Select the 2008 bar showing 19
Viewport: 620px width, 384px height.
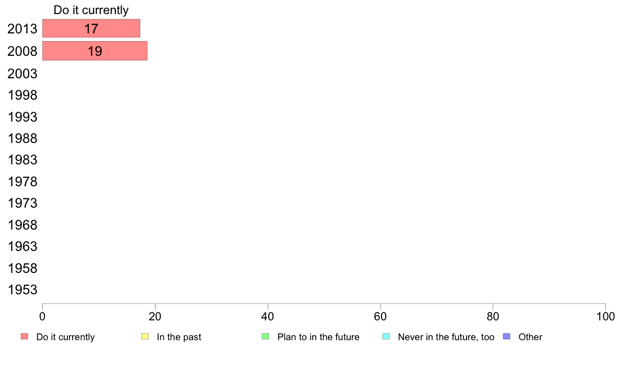pos(95,51)
